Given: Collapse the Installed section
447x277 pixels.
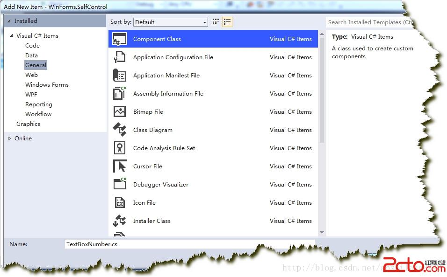Looking at the screenshot, I should point(9,21).
